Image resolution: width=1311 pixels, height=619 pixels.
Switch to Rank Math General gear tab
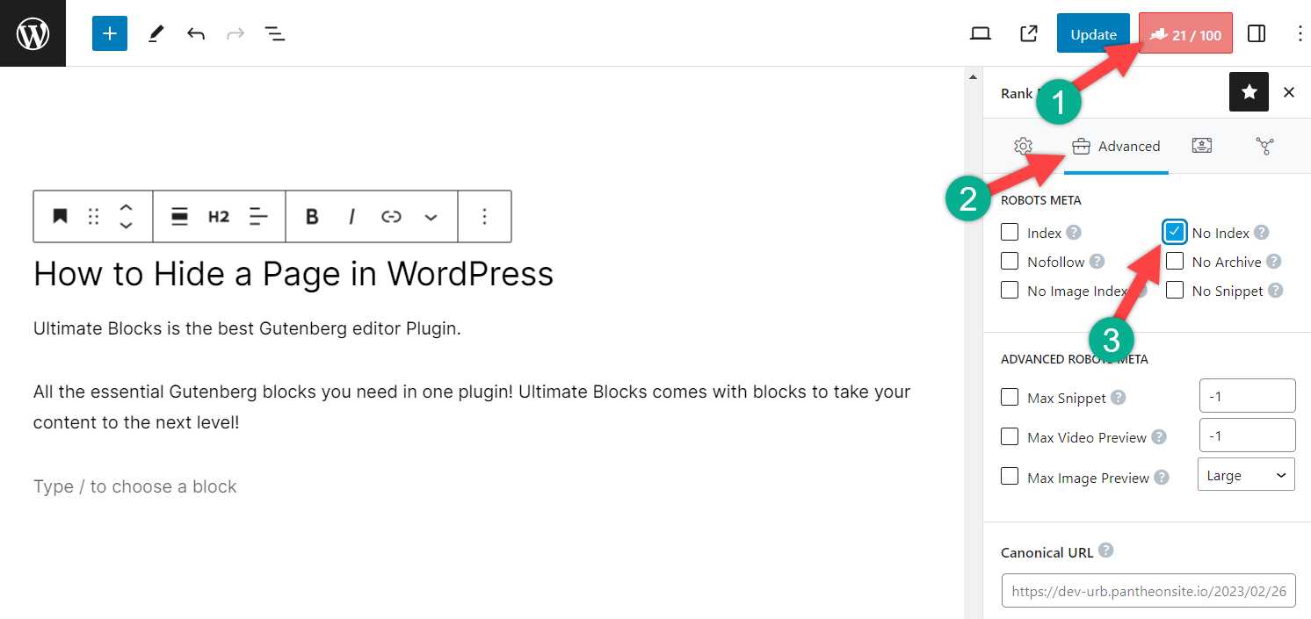(x=1023, y=147)
